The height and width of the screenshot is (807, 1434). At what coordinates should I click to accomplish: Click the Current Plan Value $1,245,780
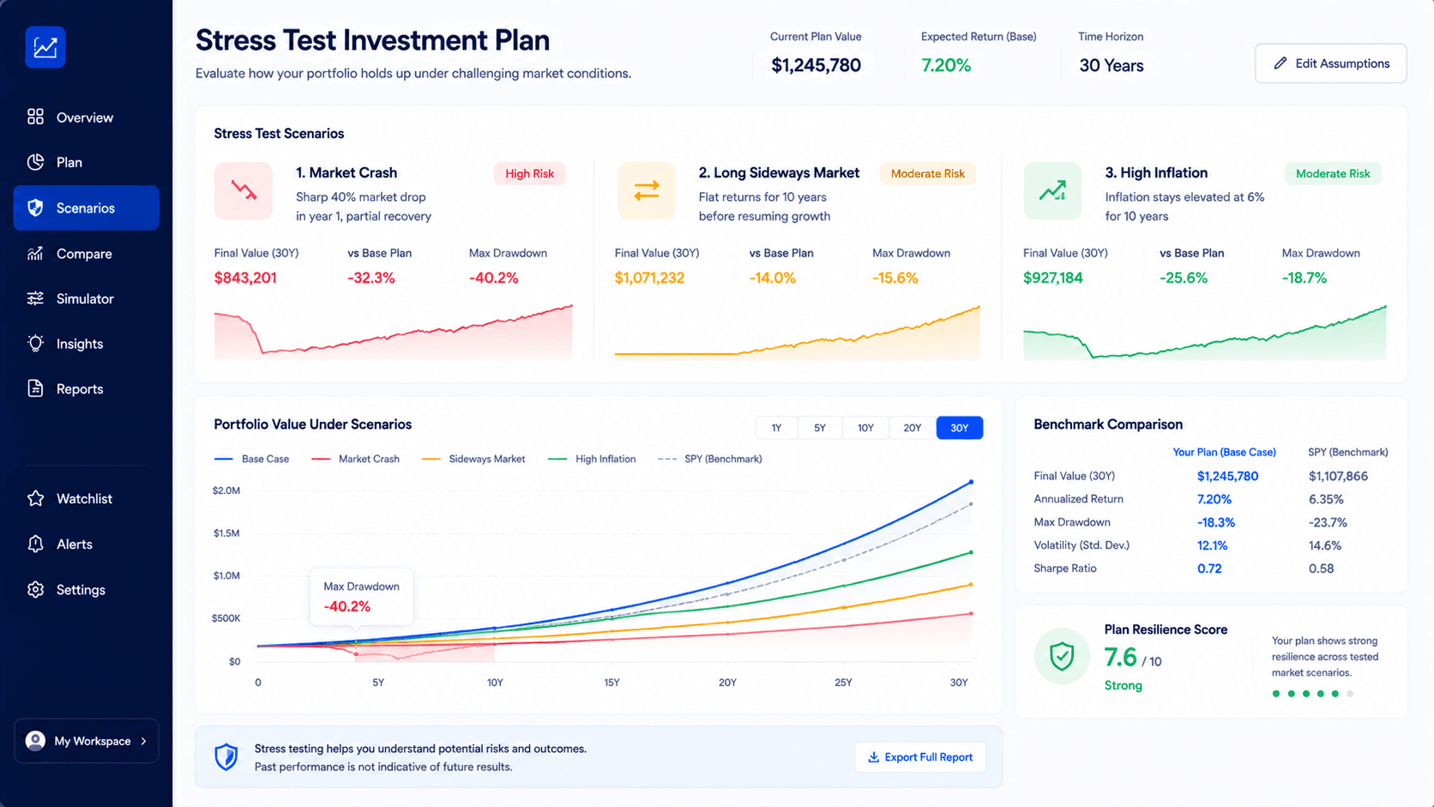(816, 65)
